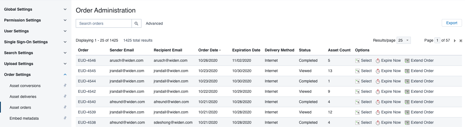Open order EUD-4540 link
Image resolution: width=465 pixels, height=127 pixels.
tap(87, 102)
